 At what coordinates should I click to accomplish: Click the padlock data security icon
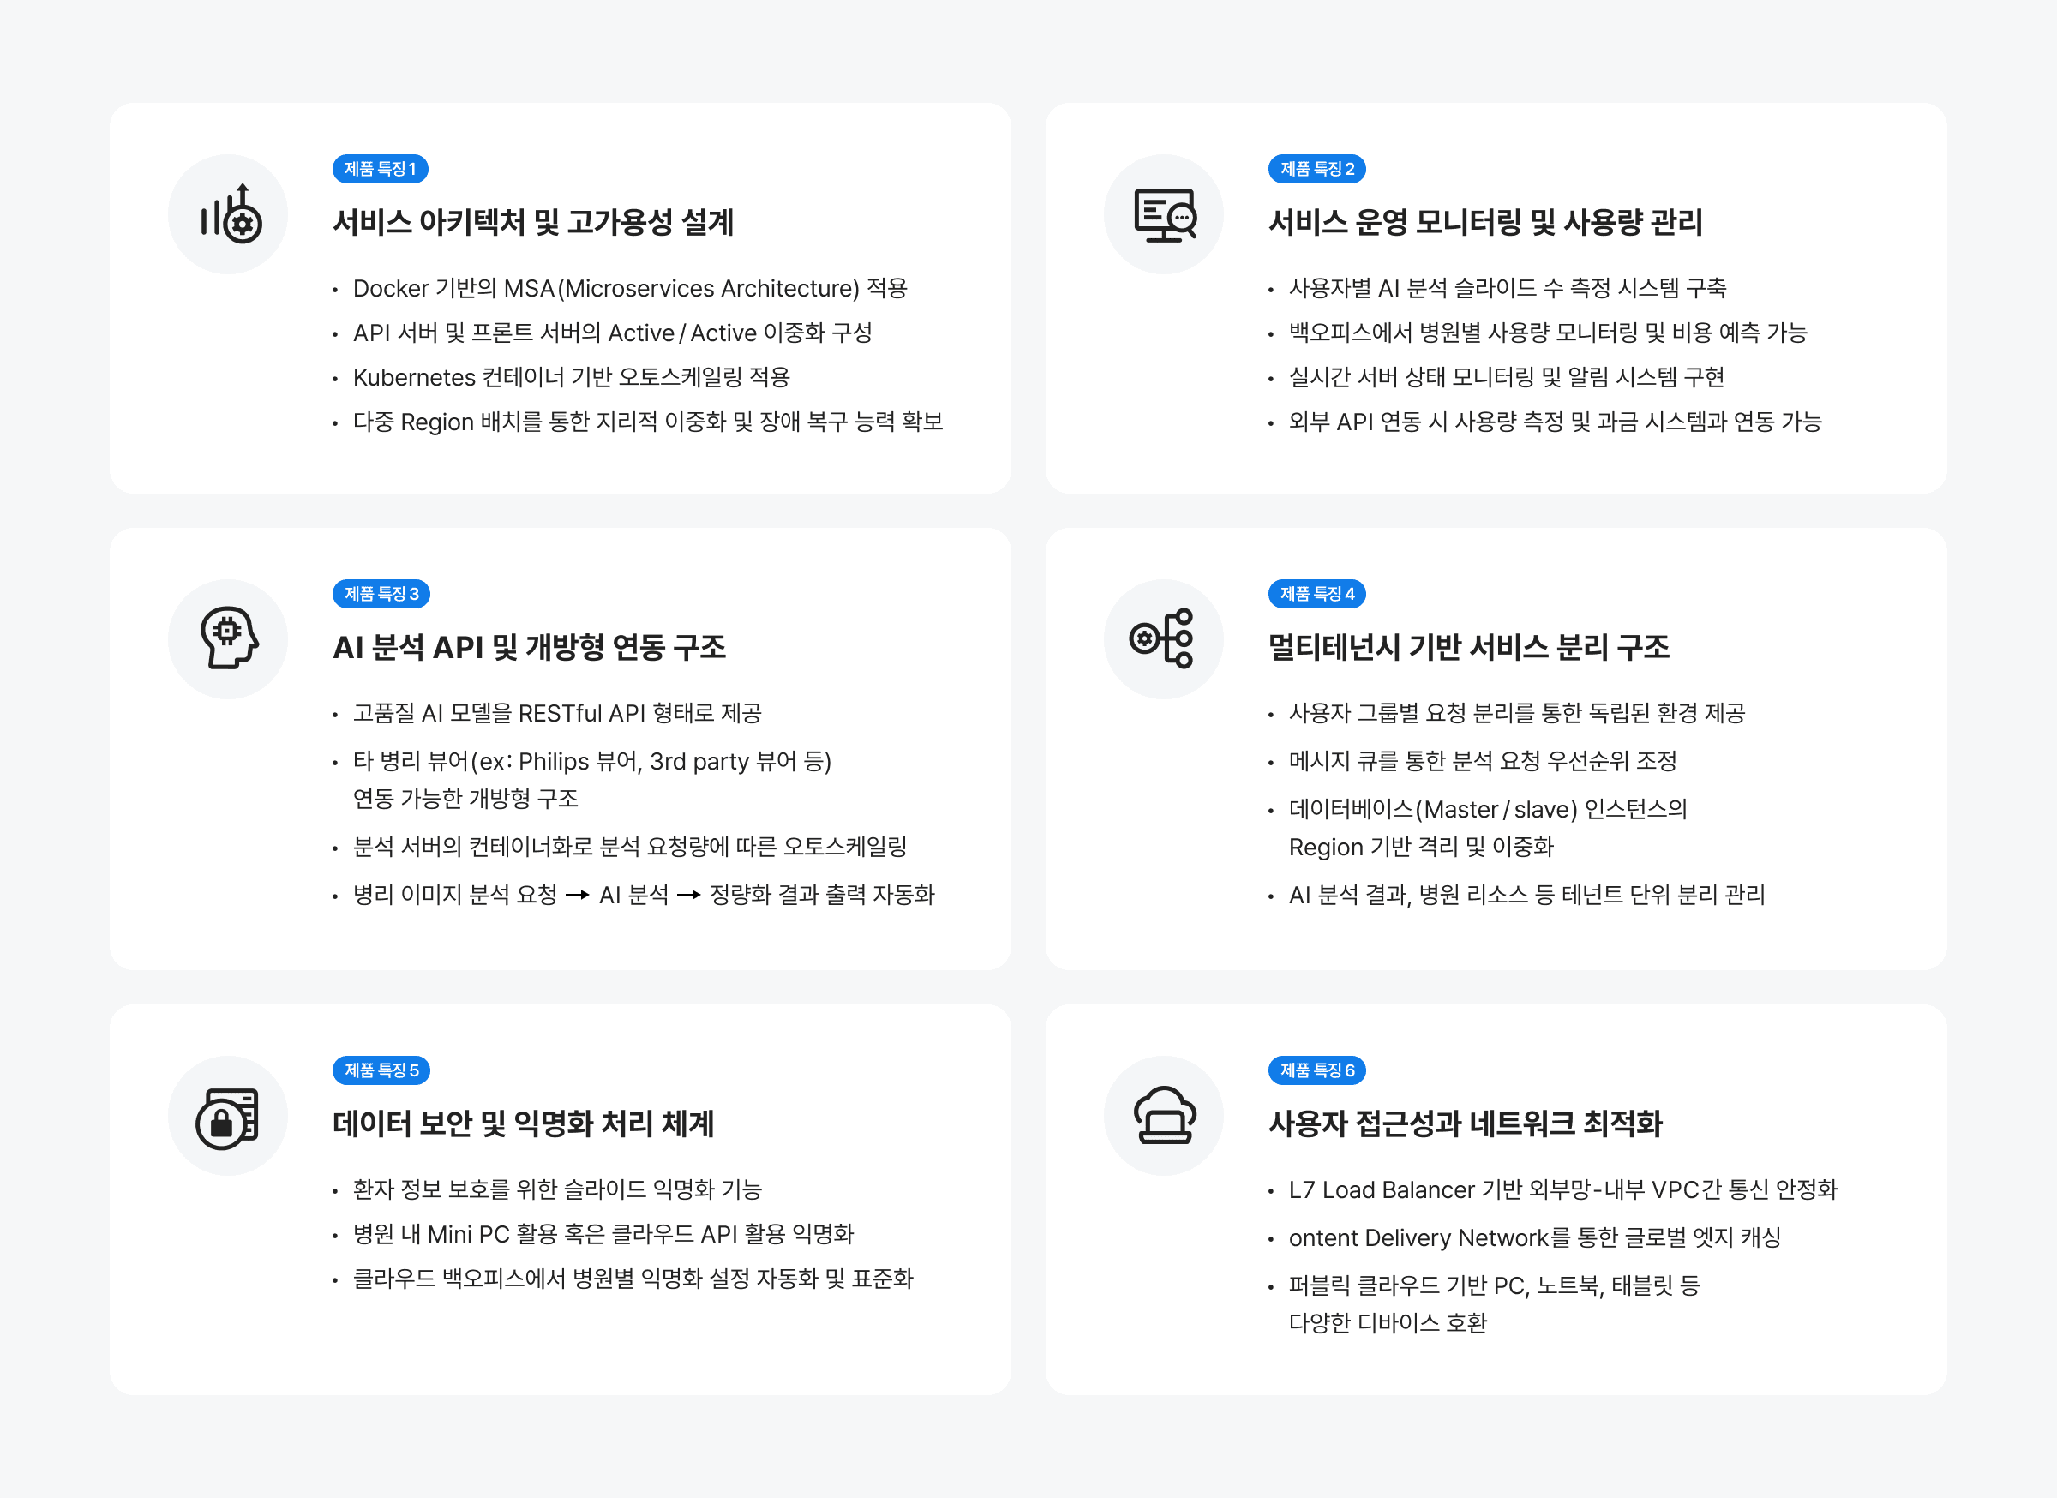(x=230, y=1117)
